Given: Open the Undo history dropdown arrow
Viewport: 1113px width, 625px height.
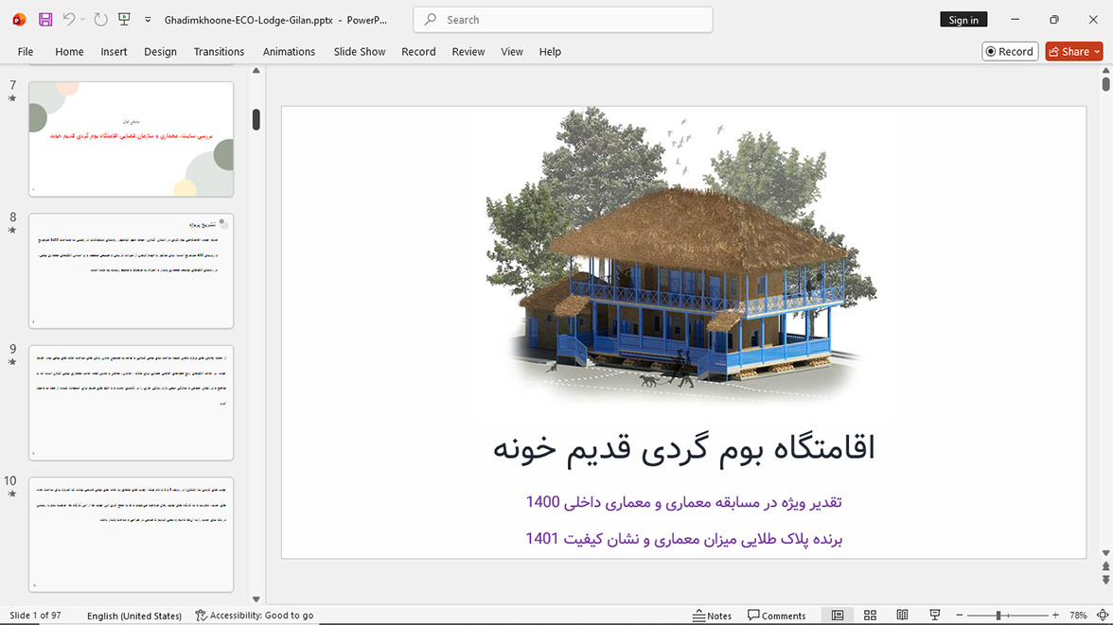Looking at the screenshot, I should (82, 20).
